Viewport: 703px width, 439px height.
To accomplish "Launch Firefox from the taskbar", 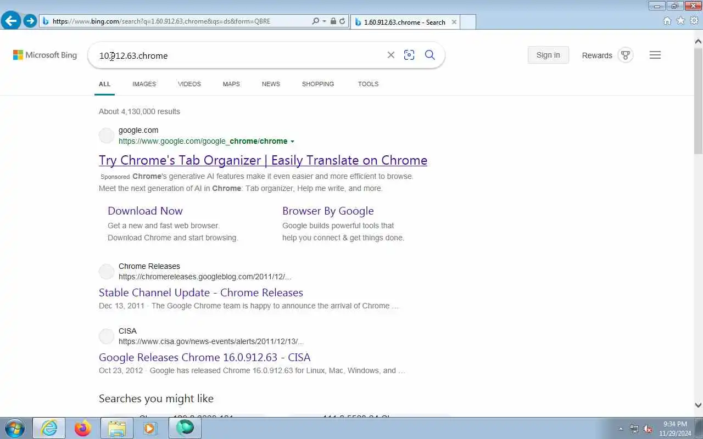I will [x=83, y=428].
